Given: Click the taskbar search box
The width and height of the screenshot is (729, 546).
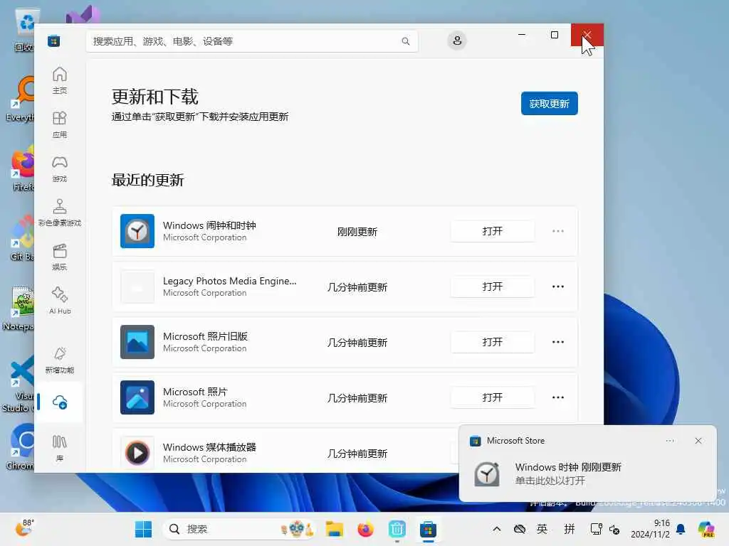Looking at the screenshot, I should tap(240, 529).
